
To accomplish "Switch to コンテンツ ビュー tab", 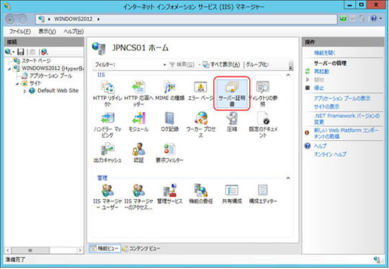I will (x=141, y=248).
